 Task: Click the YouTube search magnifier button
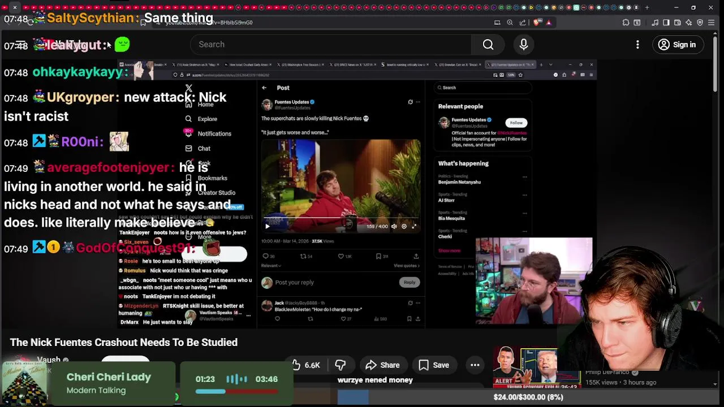click(x=488, y=45)
